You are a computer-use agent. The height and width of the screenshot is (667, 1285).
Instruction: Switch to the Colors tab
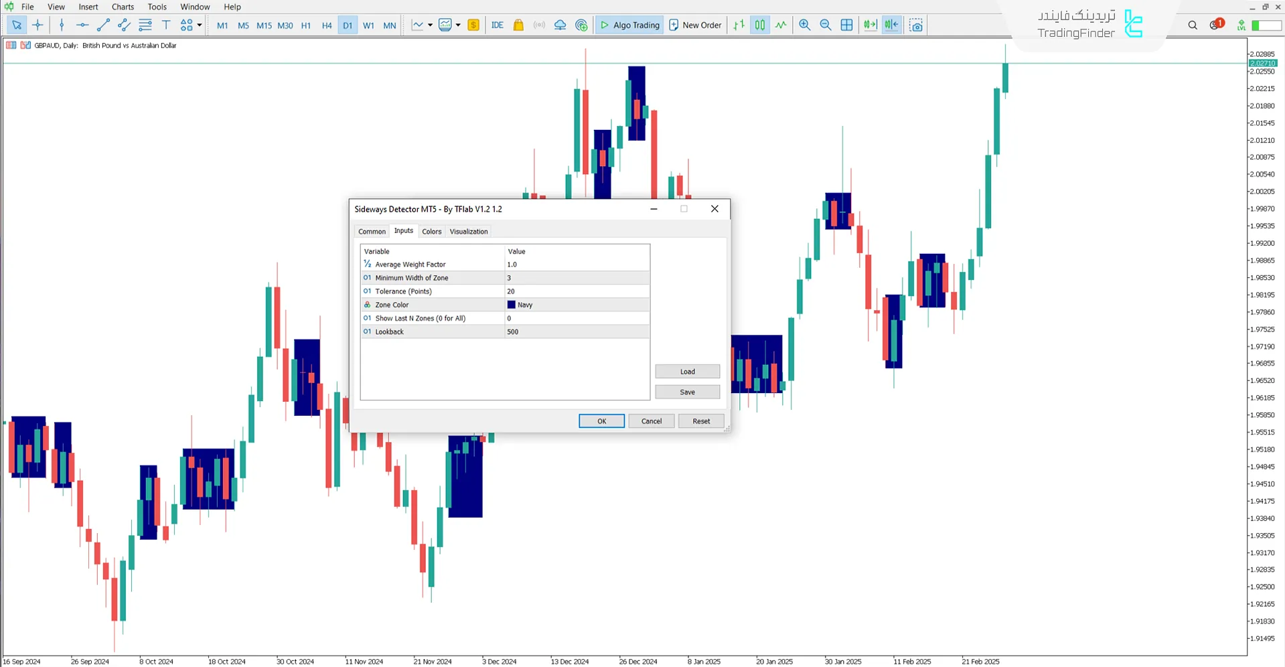[431, 232]
